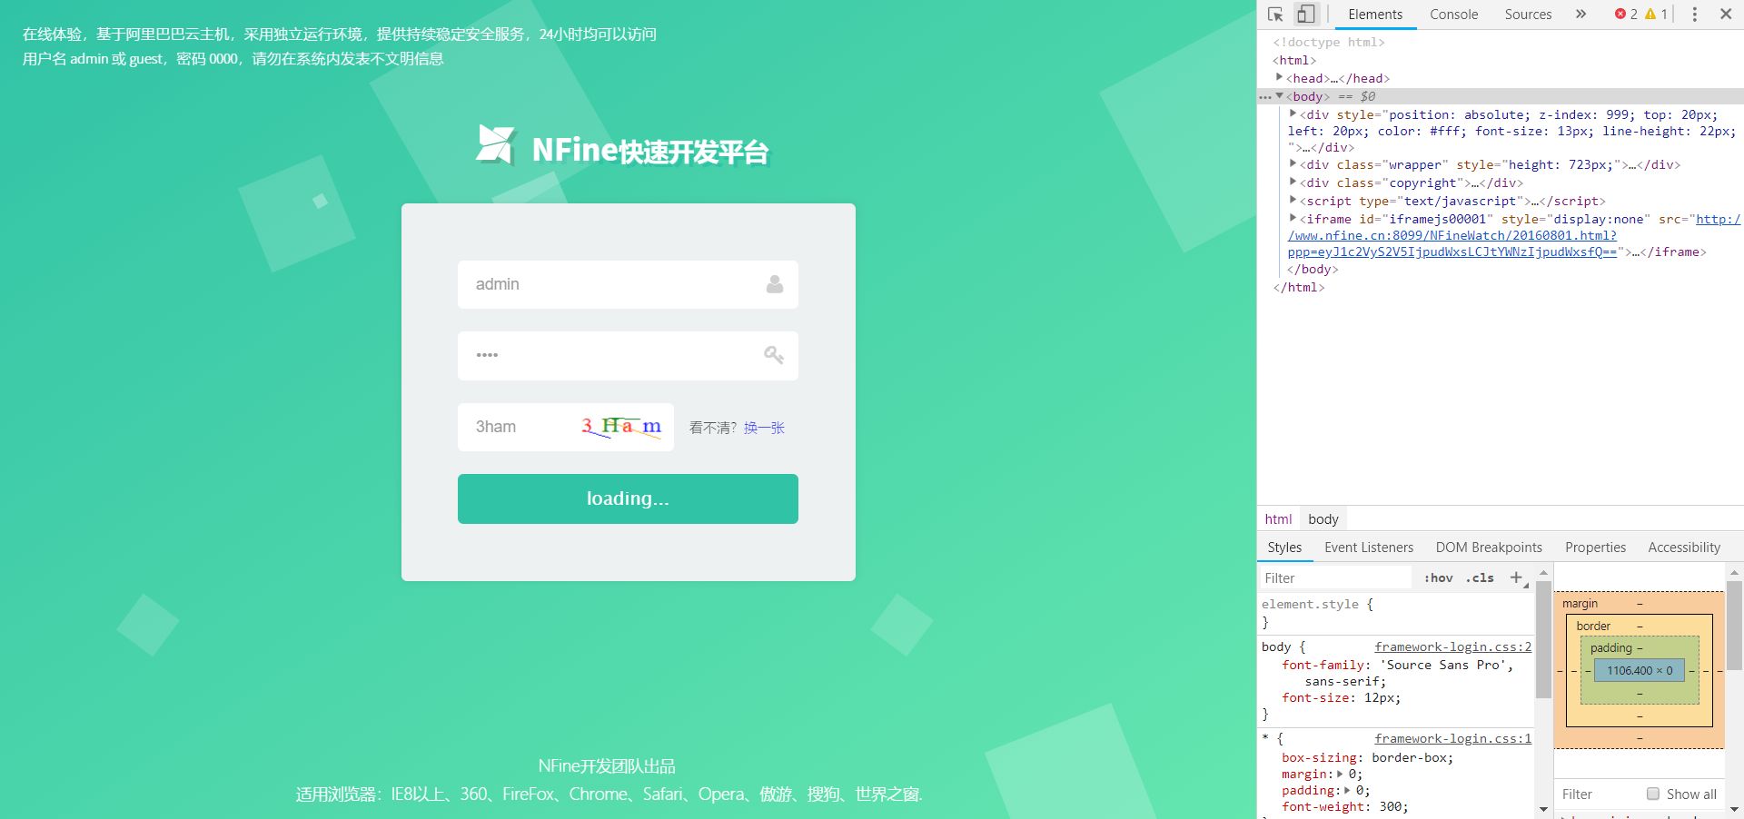
Task: Switch to the Console tab
Action: click(1453, 15)
